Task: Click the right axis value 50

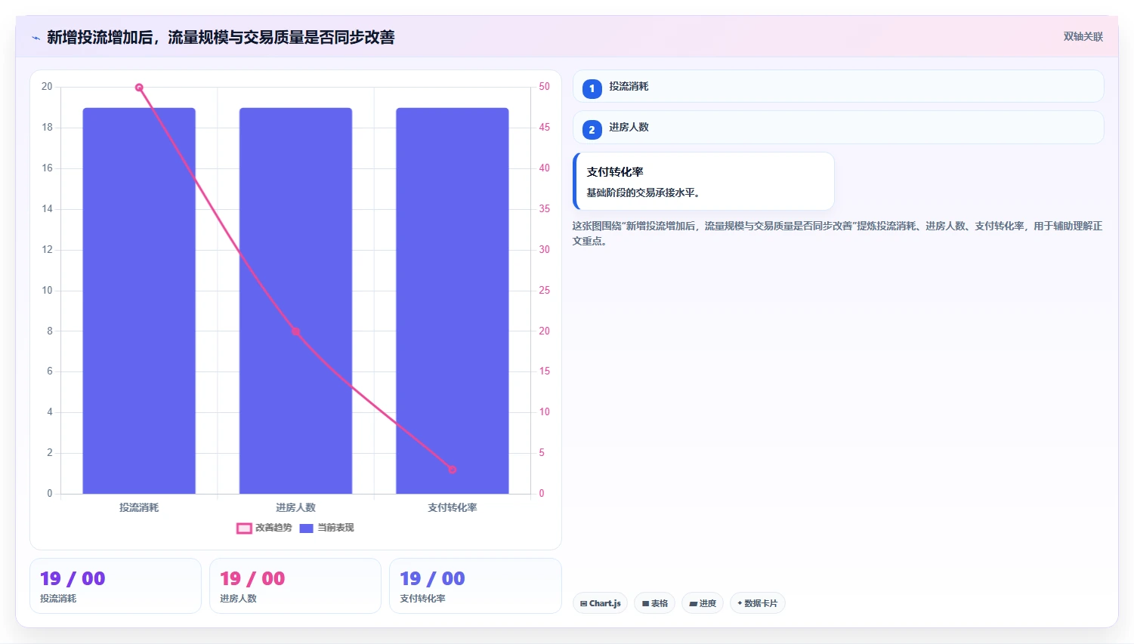Action: point(544,87)
